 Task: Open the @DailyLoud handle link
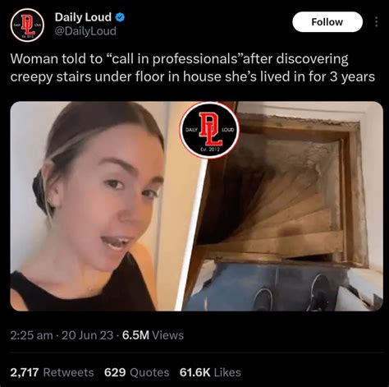pos(85,31)
